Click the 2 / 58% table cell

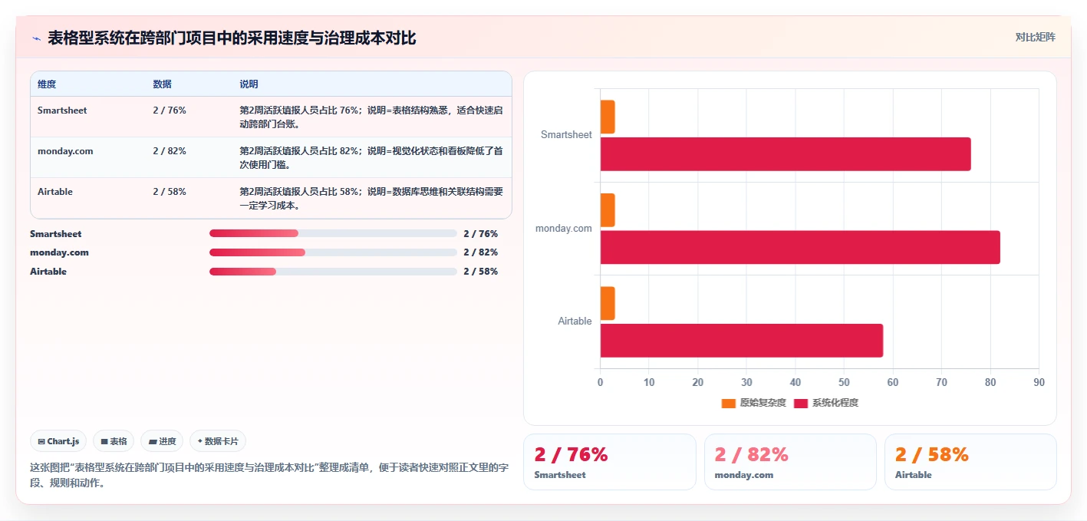coord(170,192)
